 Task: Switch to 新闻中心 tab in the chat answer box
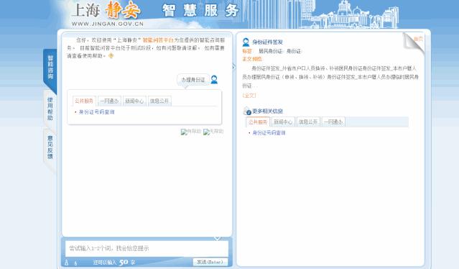click(x=134, y=101)
